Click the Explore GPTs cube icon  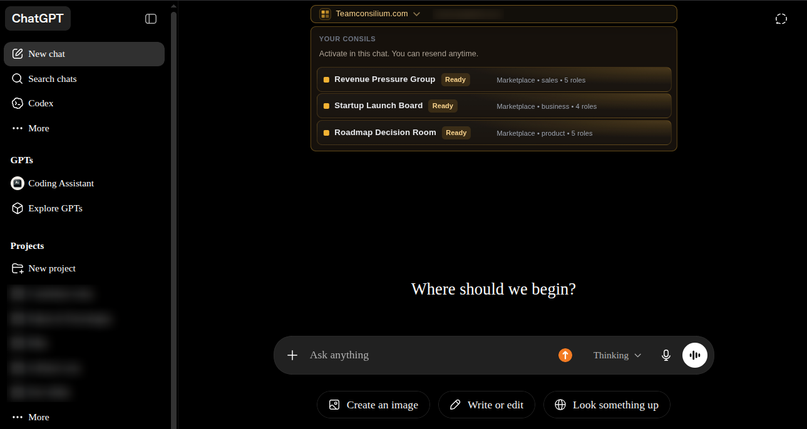(x=18, y=208)
